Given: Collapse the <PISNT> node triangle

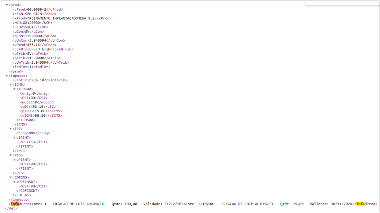Looking at the screenshot, I should pos(14,160).
